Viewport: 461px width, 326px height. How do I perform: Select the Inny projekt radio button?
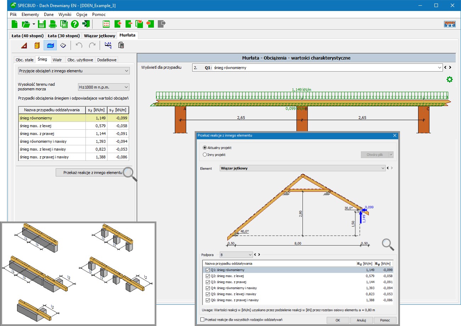[205, 154]
